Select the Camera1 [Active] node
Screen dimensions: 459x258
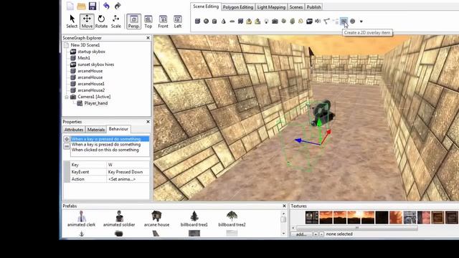pyautogui.click(x=94, y=97)
